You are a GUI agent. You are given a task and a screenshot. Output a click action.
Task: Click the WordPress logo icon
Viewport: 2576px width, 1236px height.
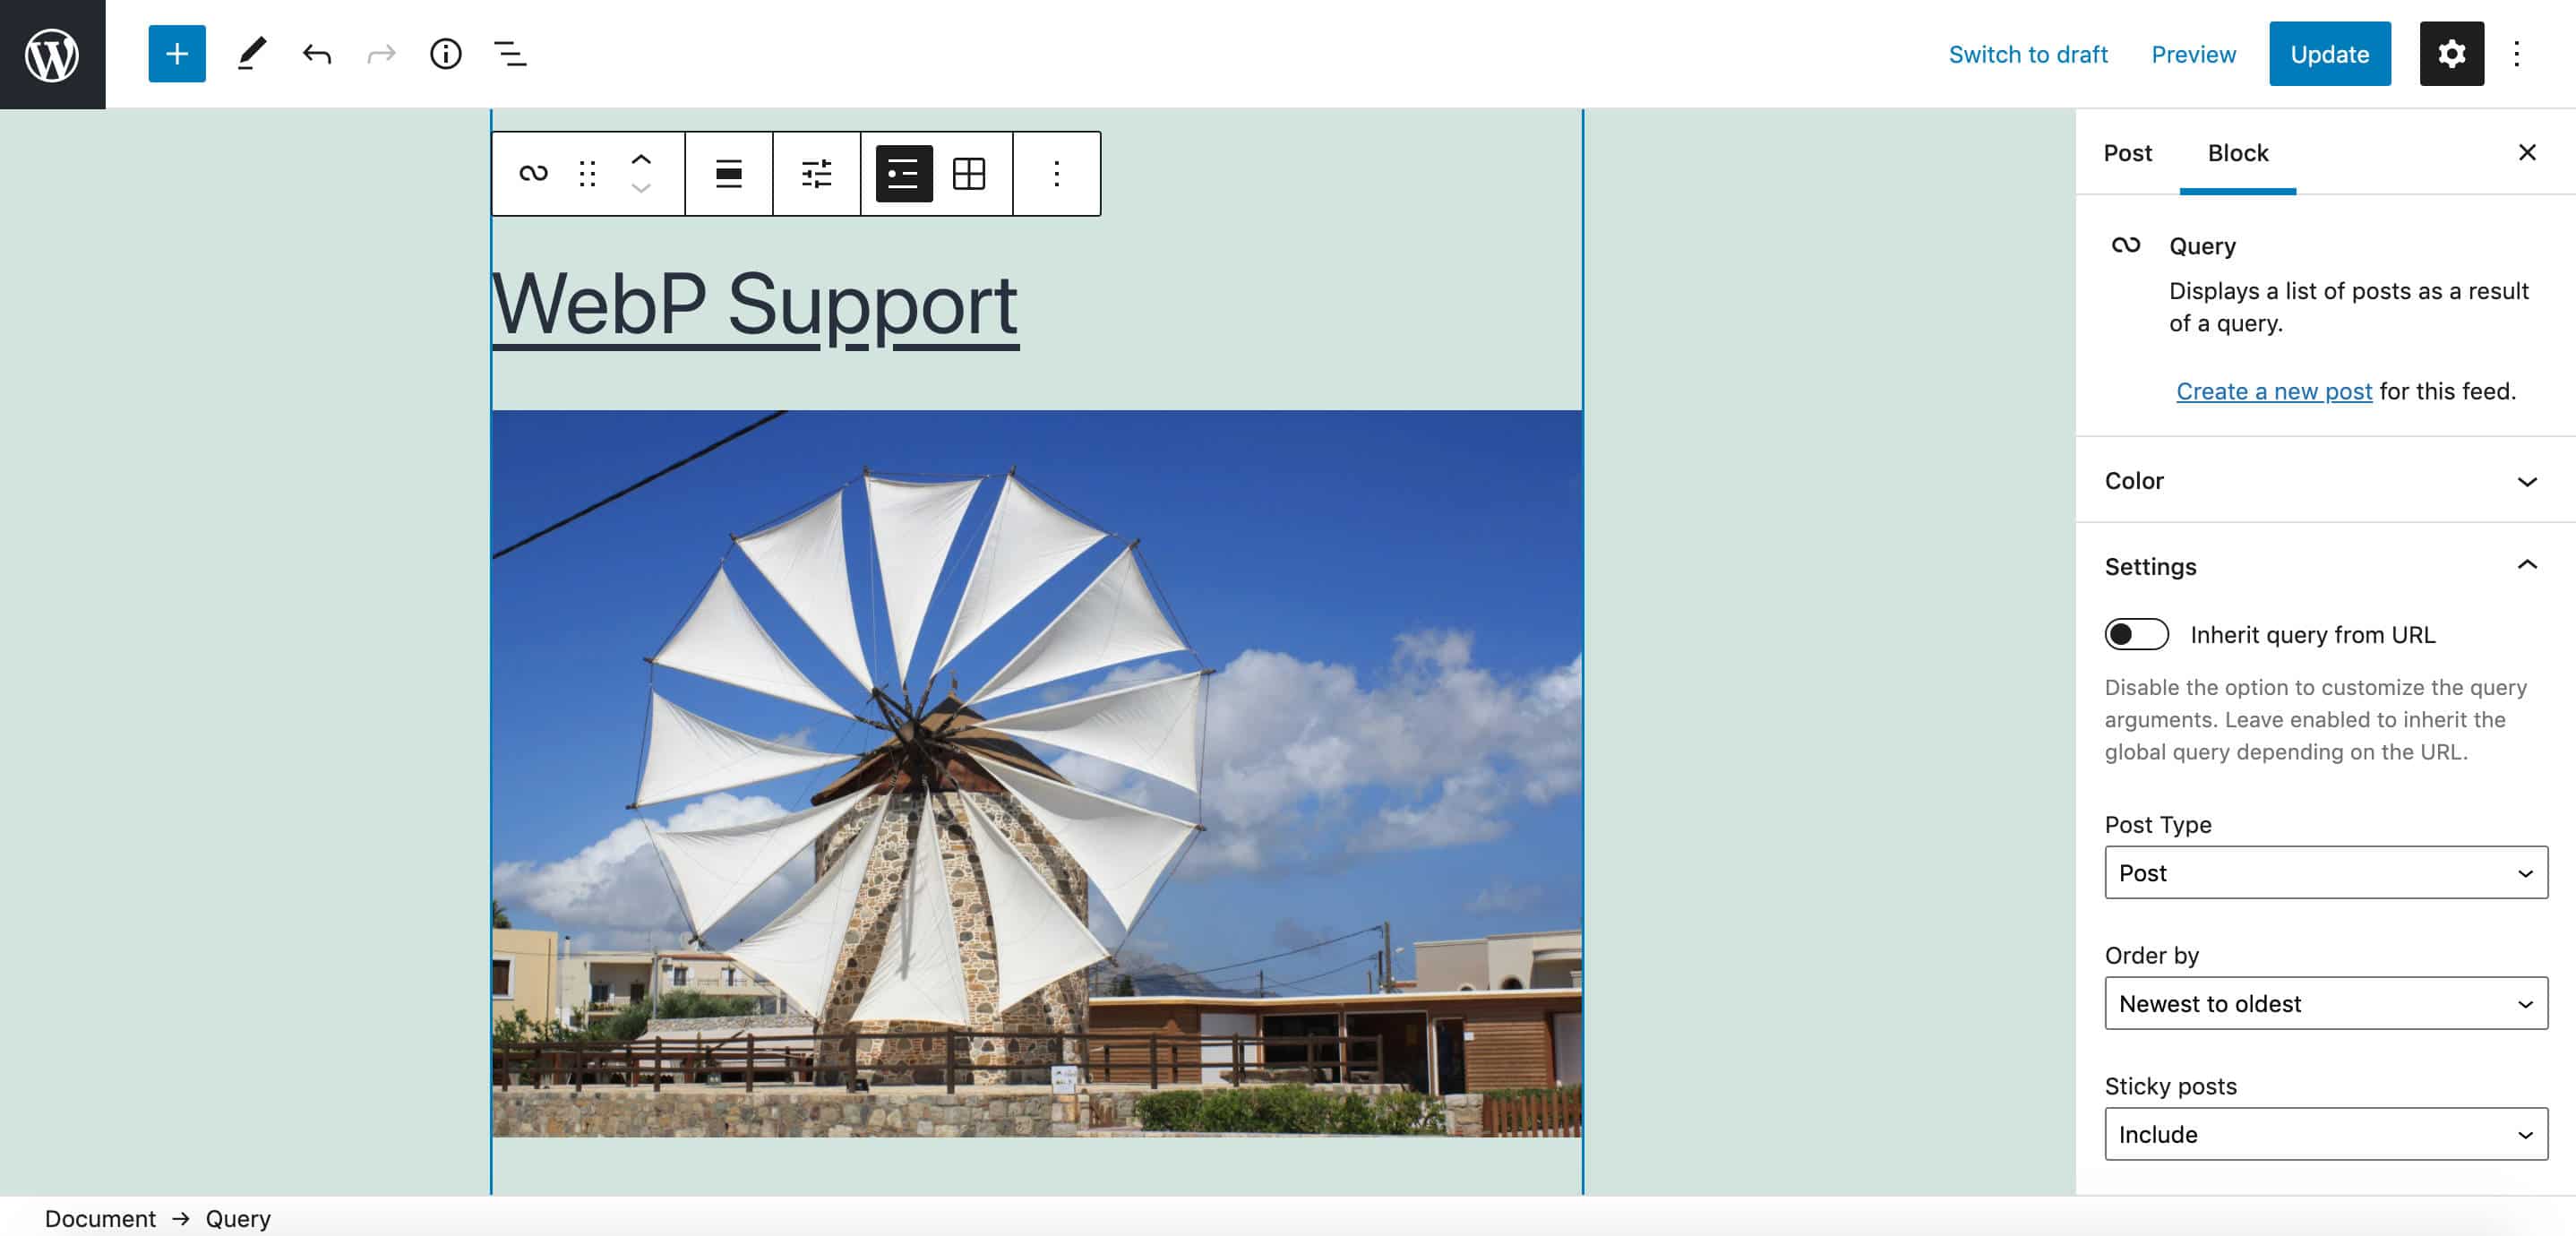[53, 55]
